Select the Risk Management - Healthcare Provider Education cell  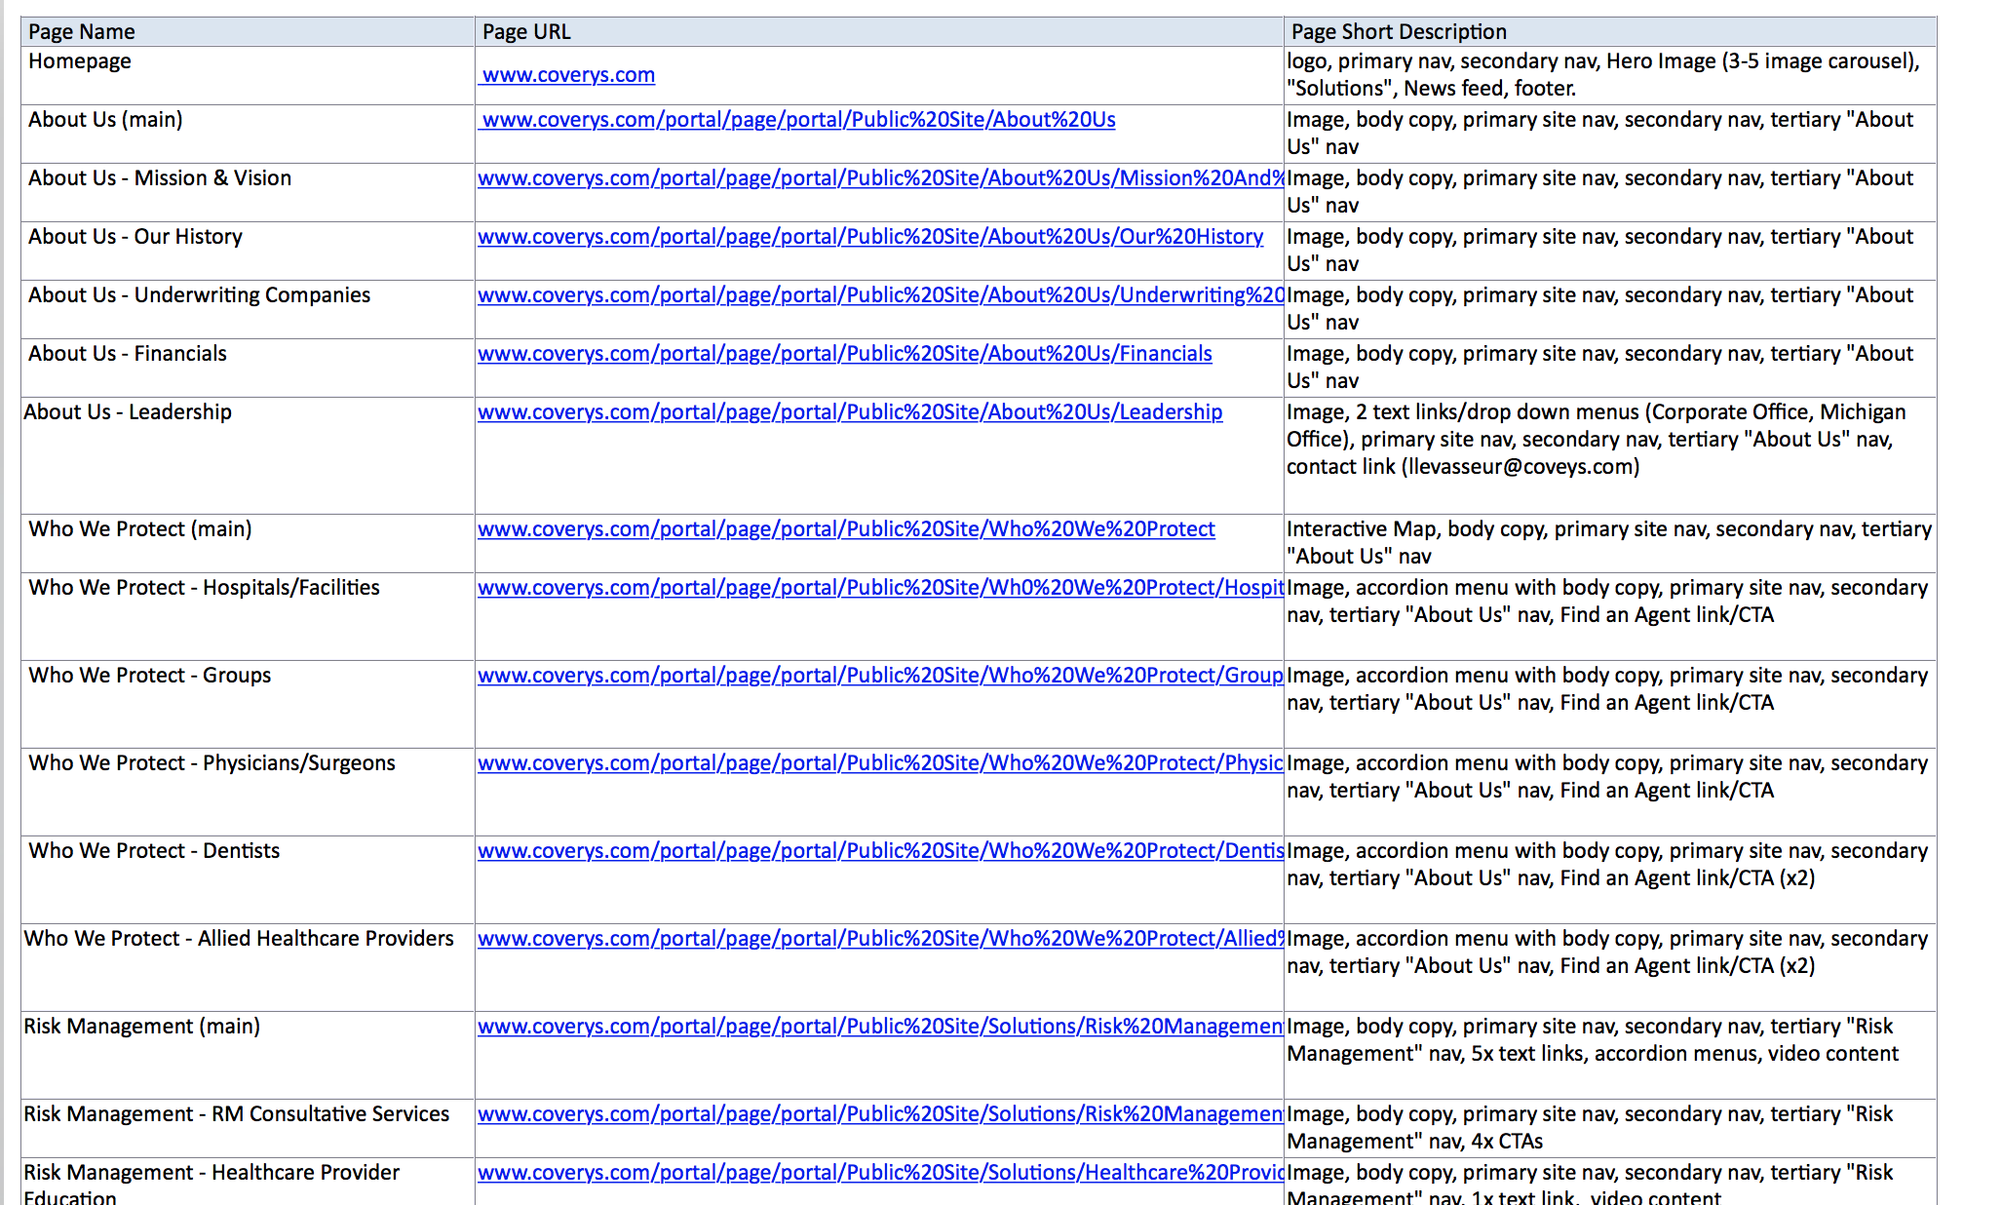248,1182
